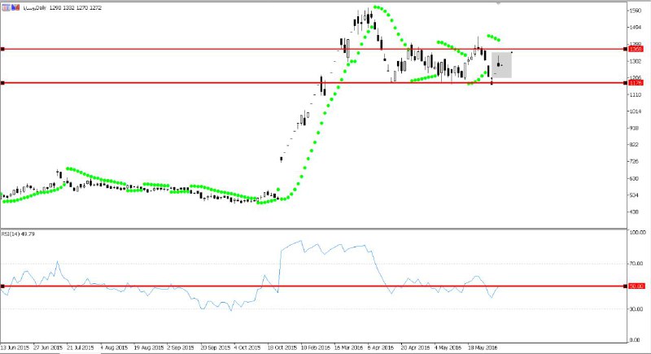Select the upper red horizontal line handle at 1368

[x=2, y=50]
